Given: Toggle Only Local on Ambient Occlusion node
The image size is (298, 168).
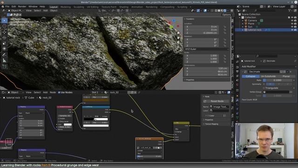Looking at the screenshot, I should [x=59, y=121].
